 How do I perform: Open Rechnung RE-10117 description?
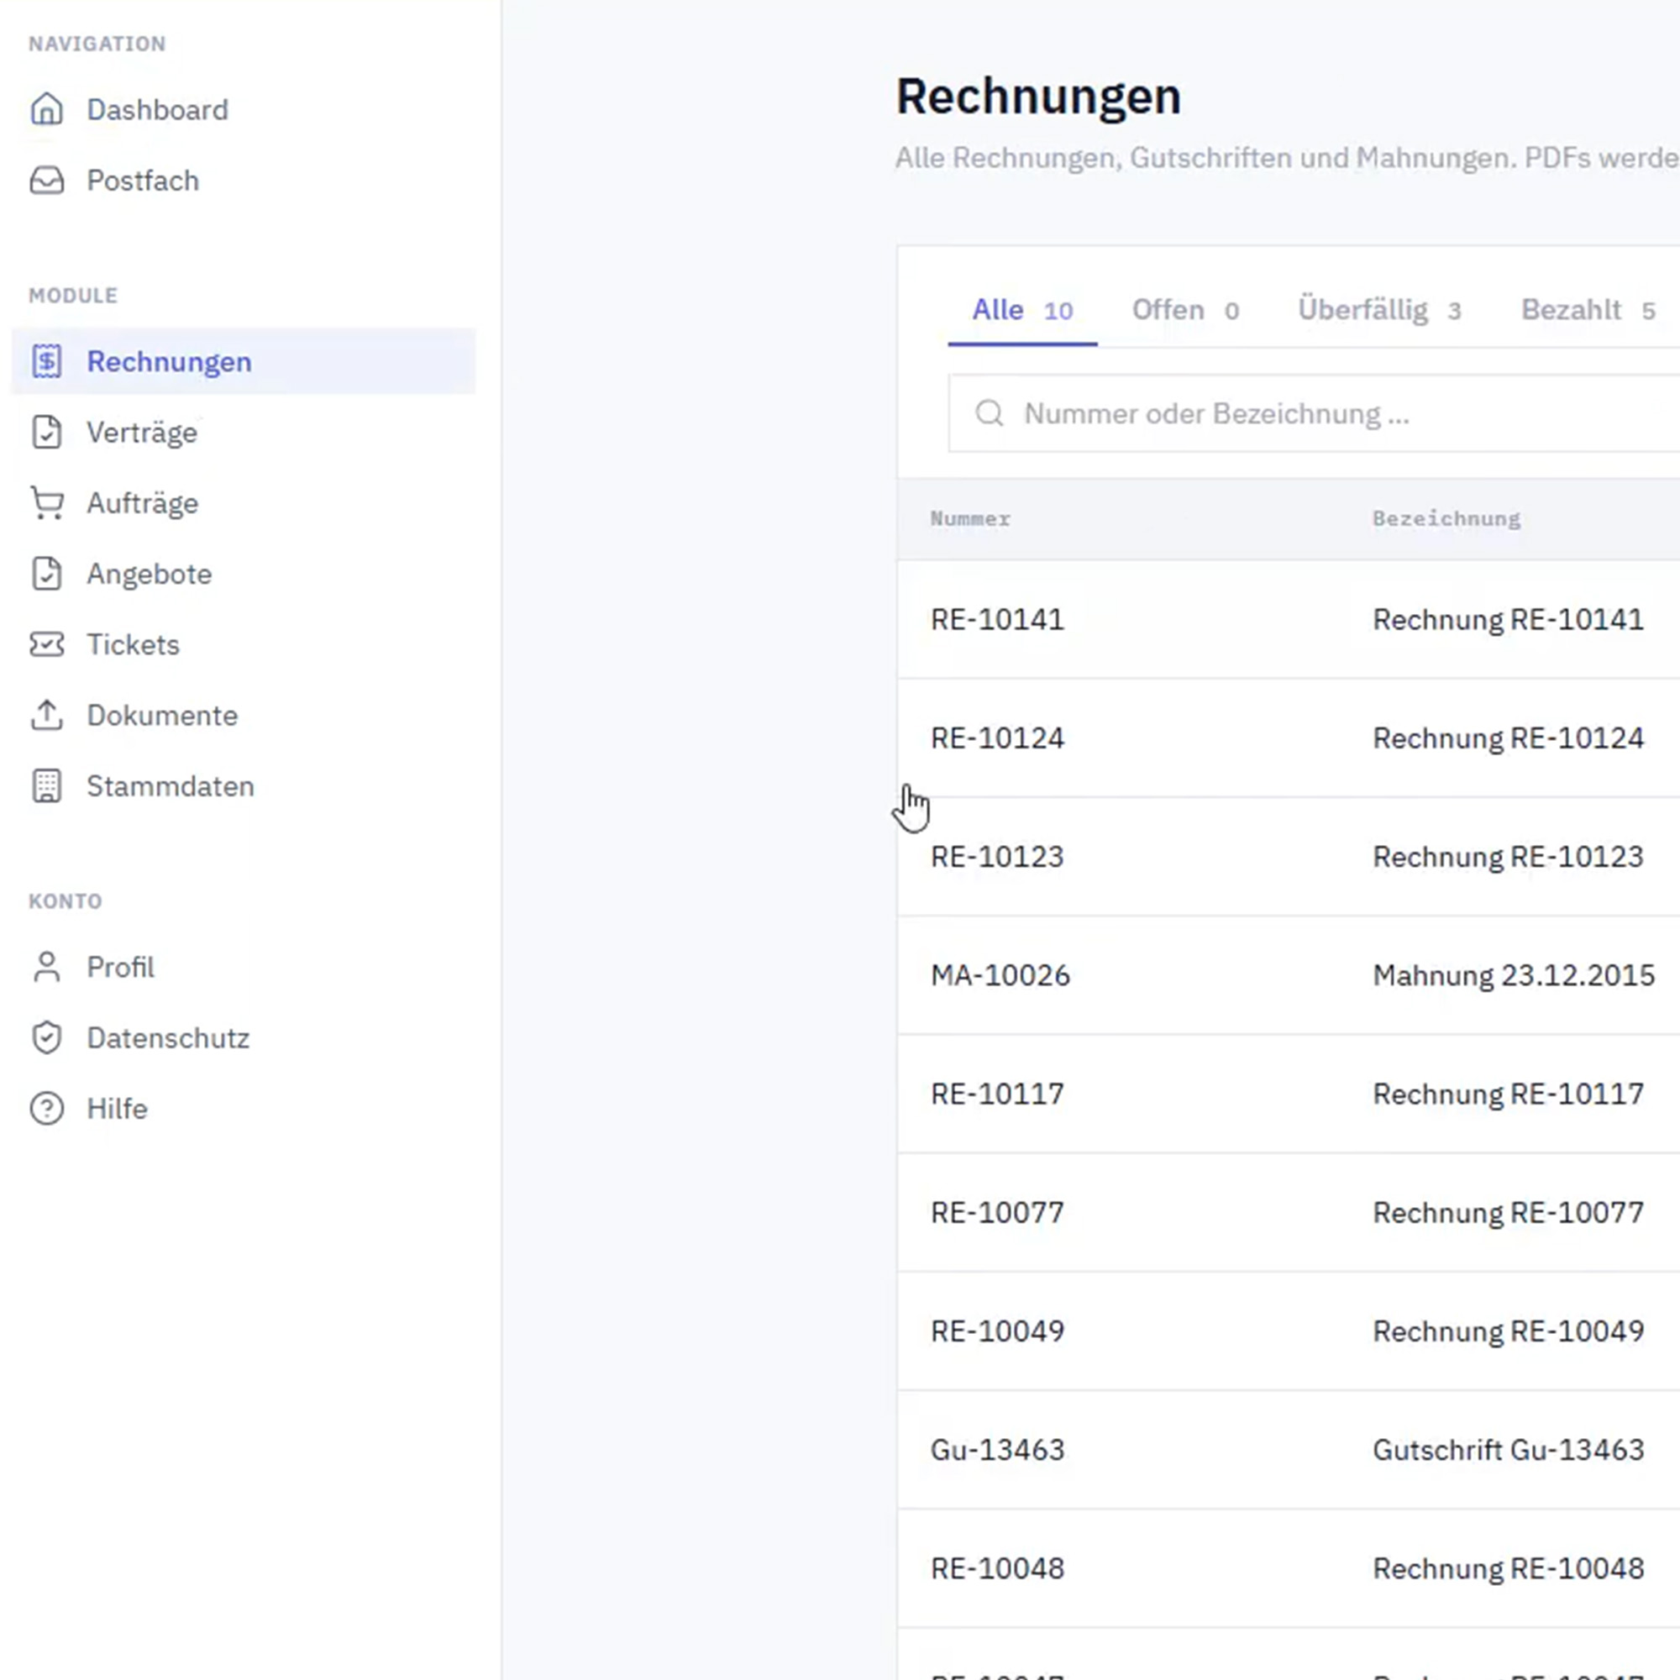tap(1509, 1094)
